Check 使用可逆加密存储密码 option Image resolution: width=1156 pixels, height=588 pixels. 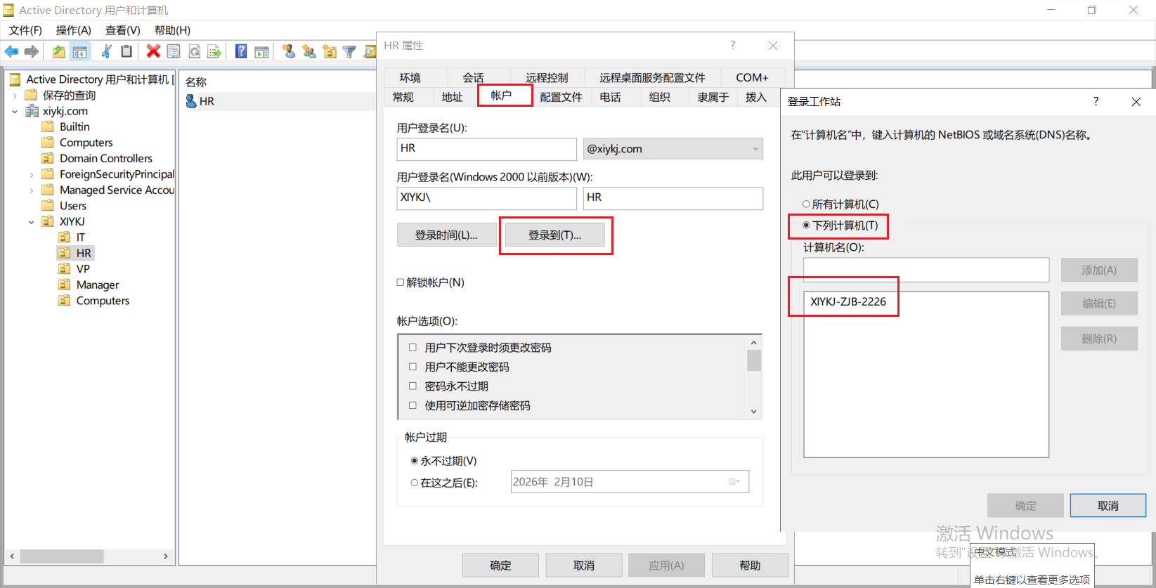[x=413, y=405]
